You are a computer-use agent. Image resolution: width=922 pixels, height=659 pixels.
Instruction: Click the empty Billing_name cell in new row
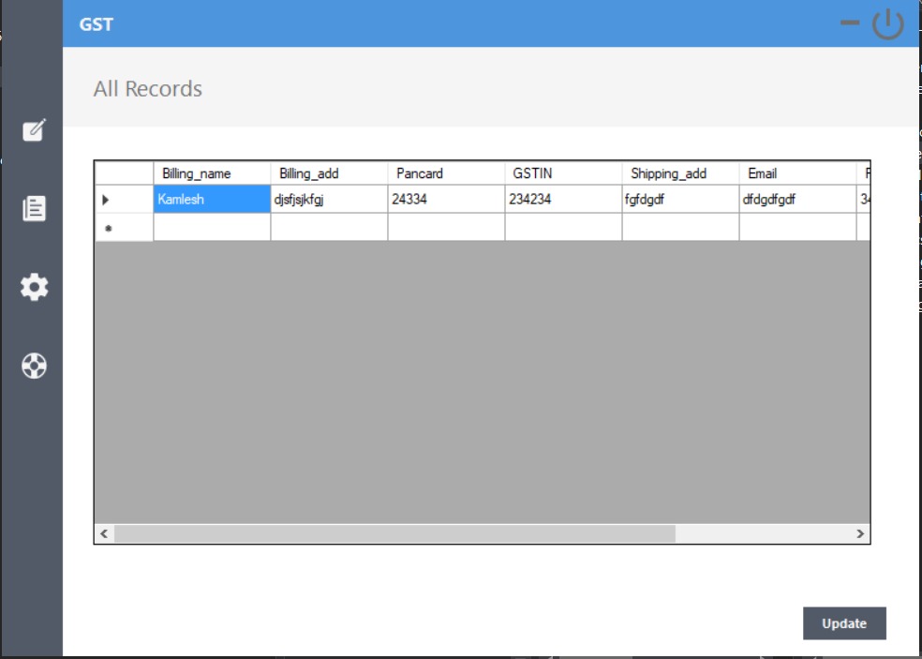point(212,227)
